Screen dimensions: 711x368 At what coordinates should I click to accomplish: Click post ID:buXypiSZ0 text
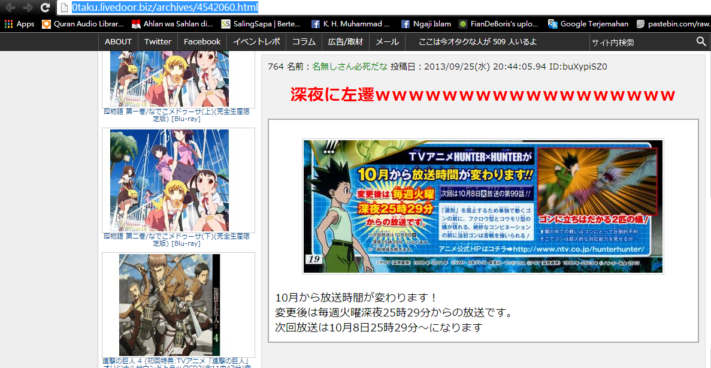click(x=578, y=67)
